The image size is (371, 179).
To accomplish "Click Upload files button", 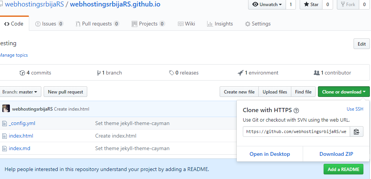I will click(275, 92).
